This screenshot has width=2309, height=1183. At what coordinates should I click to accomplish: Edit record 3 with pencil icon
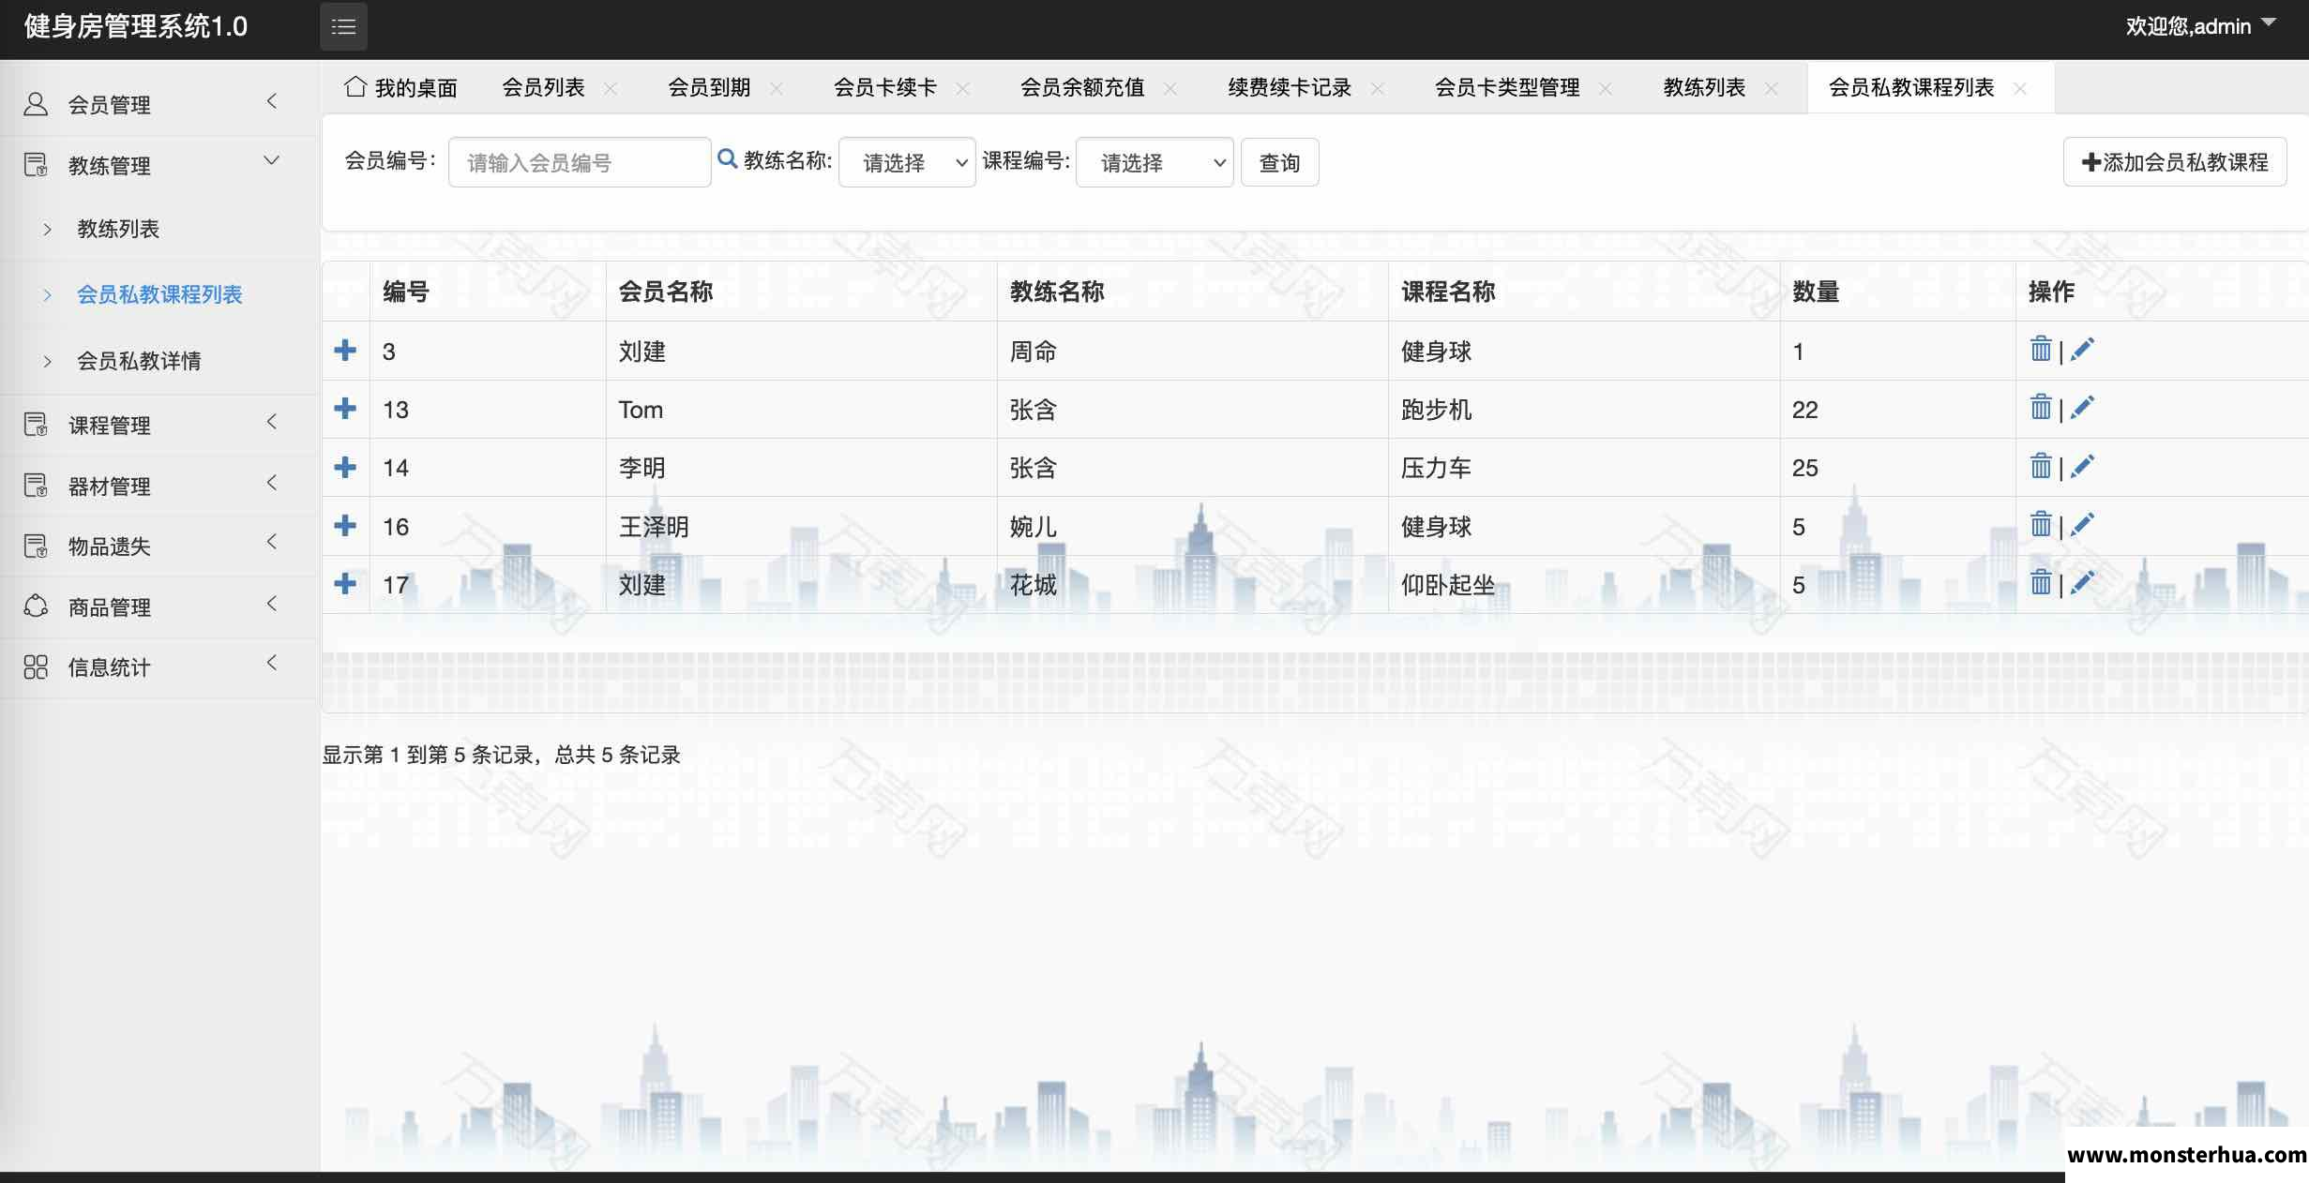(x=2082, y=349)
